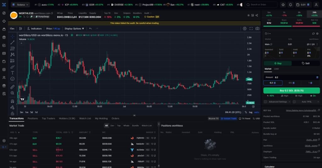Toggle log scale on chart
322x168 pixels.
click(251, 112)
